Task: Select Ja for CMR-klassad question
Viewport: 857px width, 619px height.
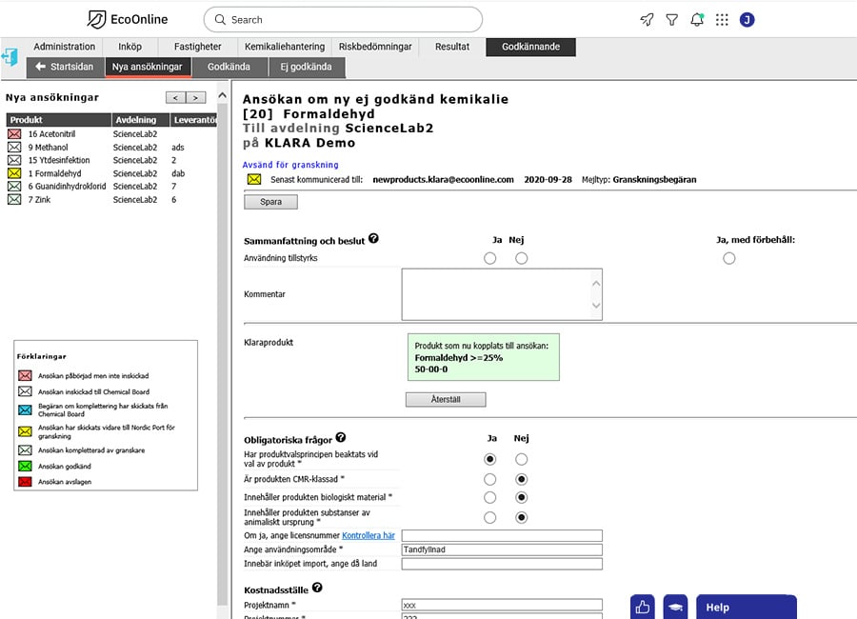Action: [489, 480]
